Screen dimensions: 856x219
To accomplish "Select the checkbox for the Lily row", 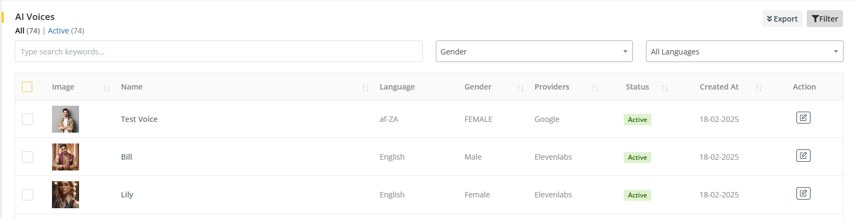I will (x=28, y=195).
